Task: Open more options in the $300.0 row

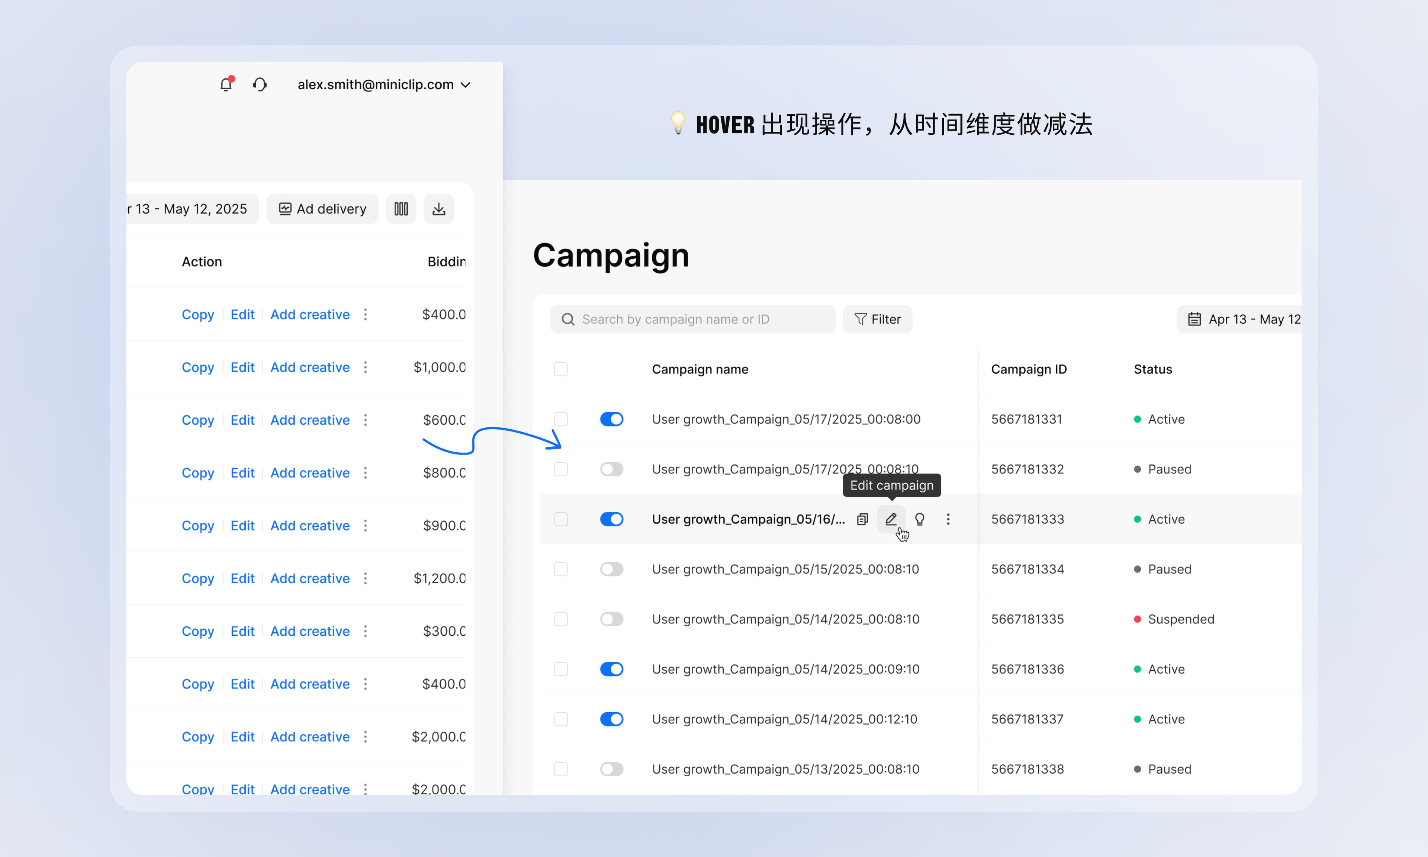Action: (x=366, y=631)
